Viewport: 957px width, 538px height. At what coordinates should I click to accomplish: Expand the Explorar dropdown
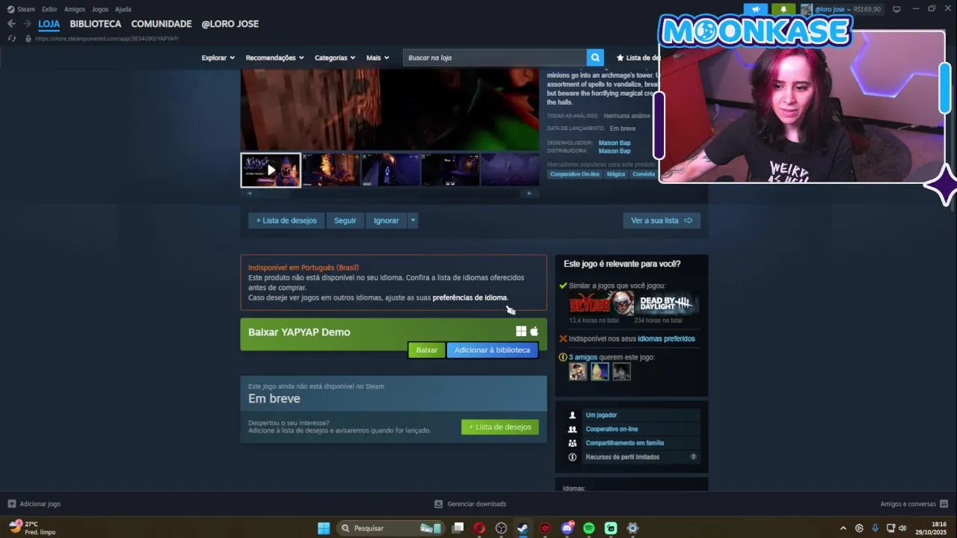(x=218, y=58)
